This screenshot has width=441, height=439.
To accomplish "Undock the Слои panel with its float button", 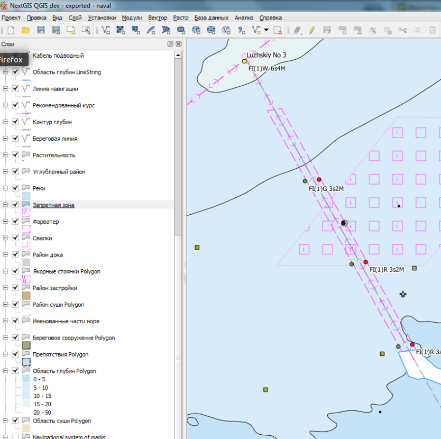I will point(170,44).
